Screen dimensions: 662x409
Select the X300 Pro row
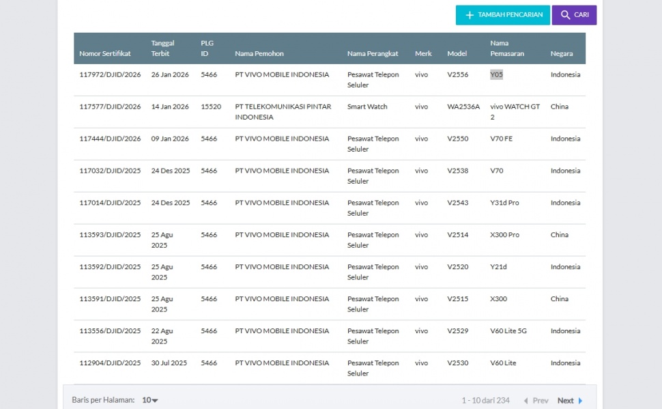(504, 235)
